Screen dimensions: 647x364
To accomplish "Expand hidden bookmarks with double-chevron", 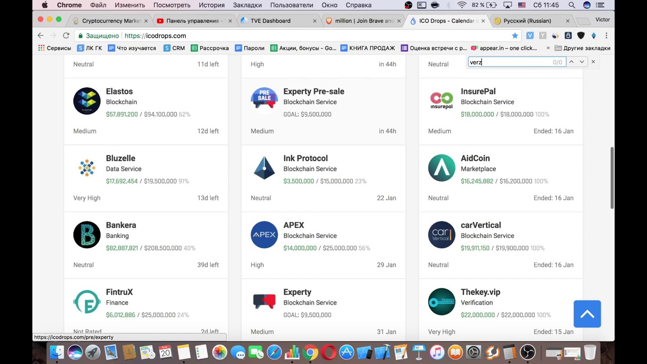I will click(x=548, y=48).
